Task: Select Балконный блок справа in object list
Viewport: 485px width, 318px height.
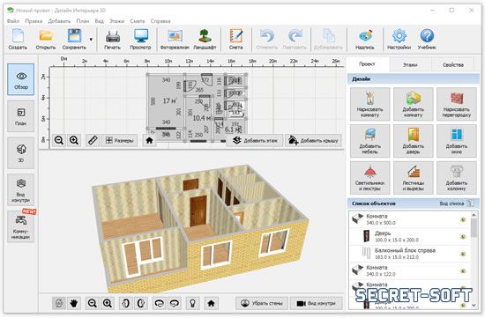Action: (410, 254)
